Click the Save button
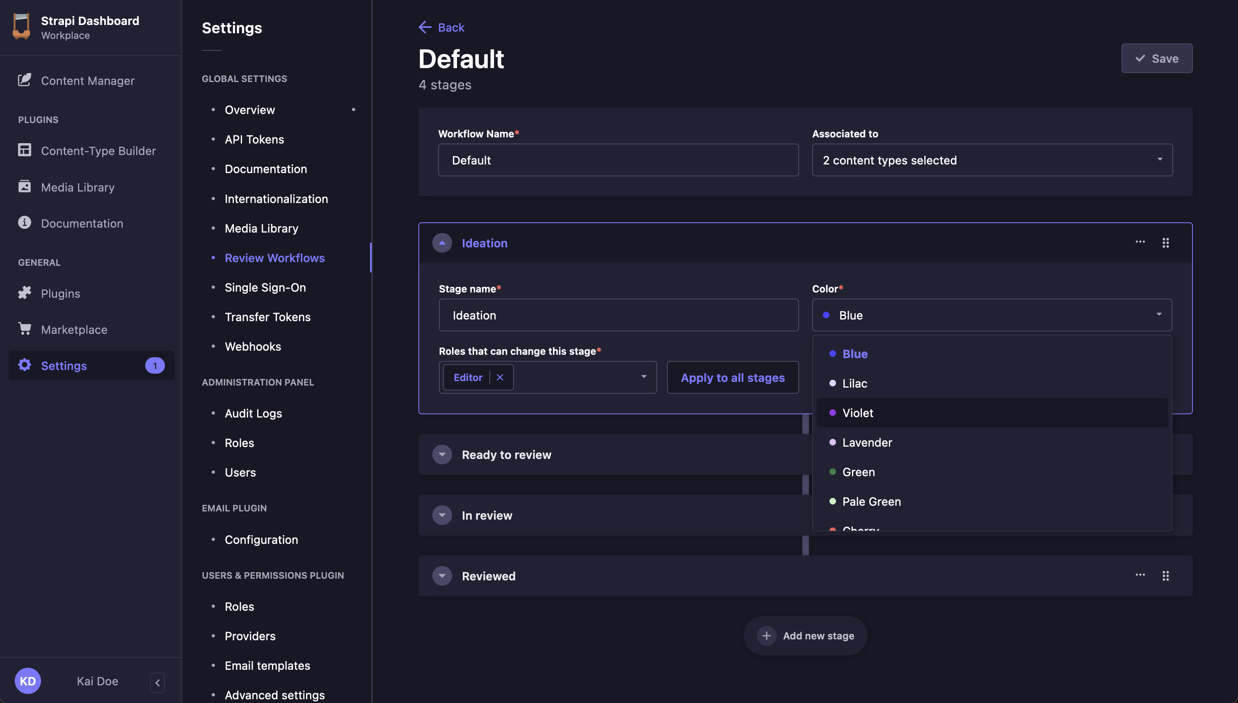Image resolution: width=1238 pixels, height=703 pixels. (x=1156, y=58)
